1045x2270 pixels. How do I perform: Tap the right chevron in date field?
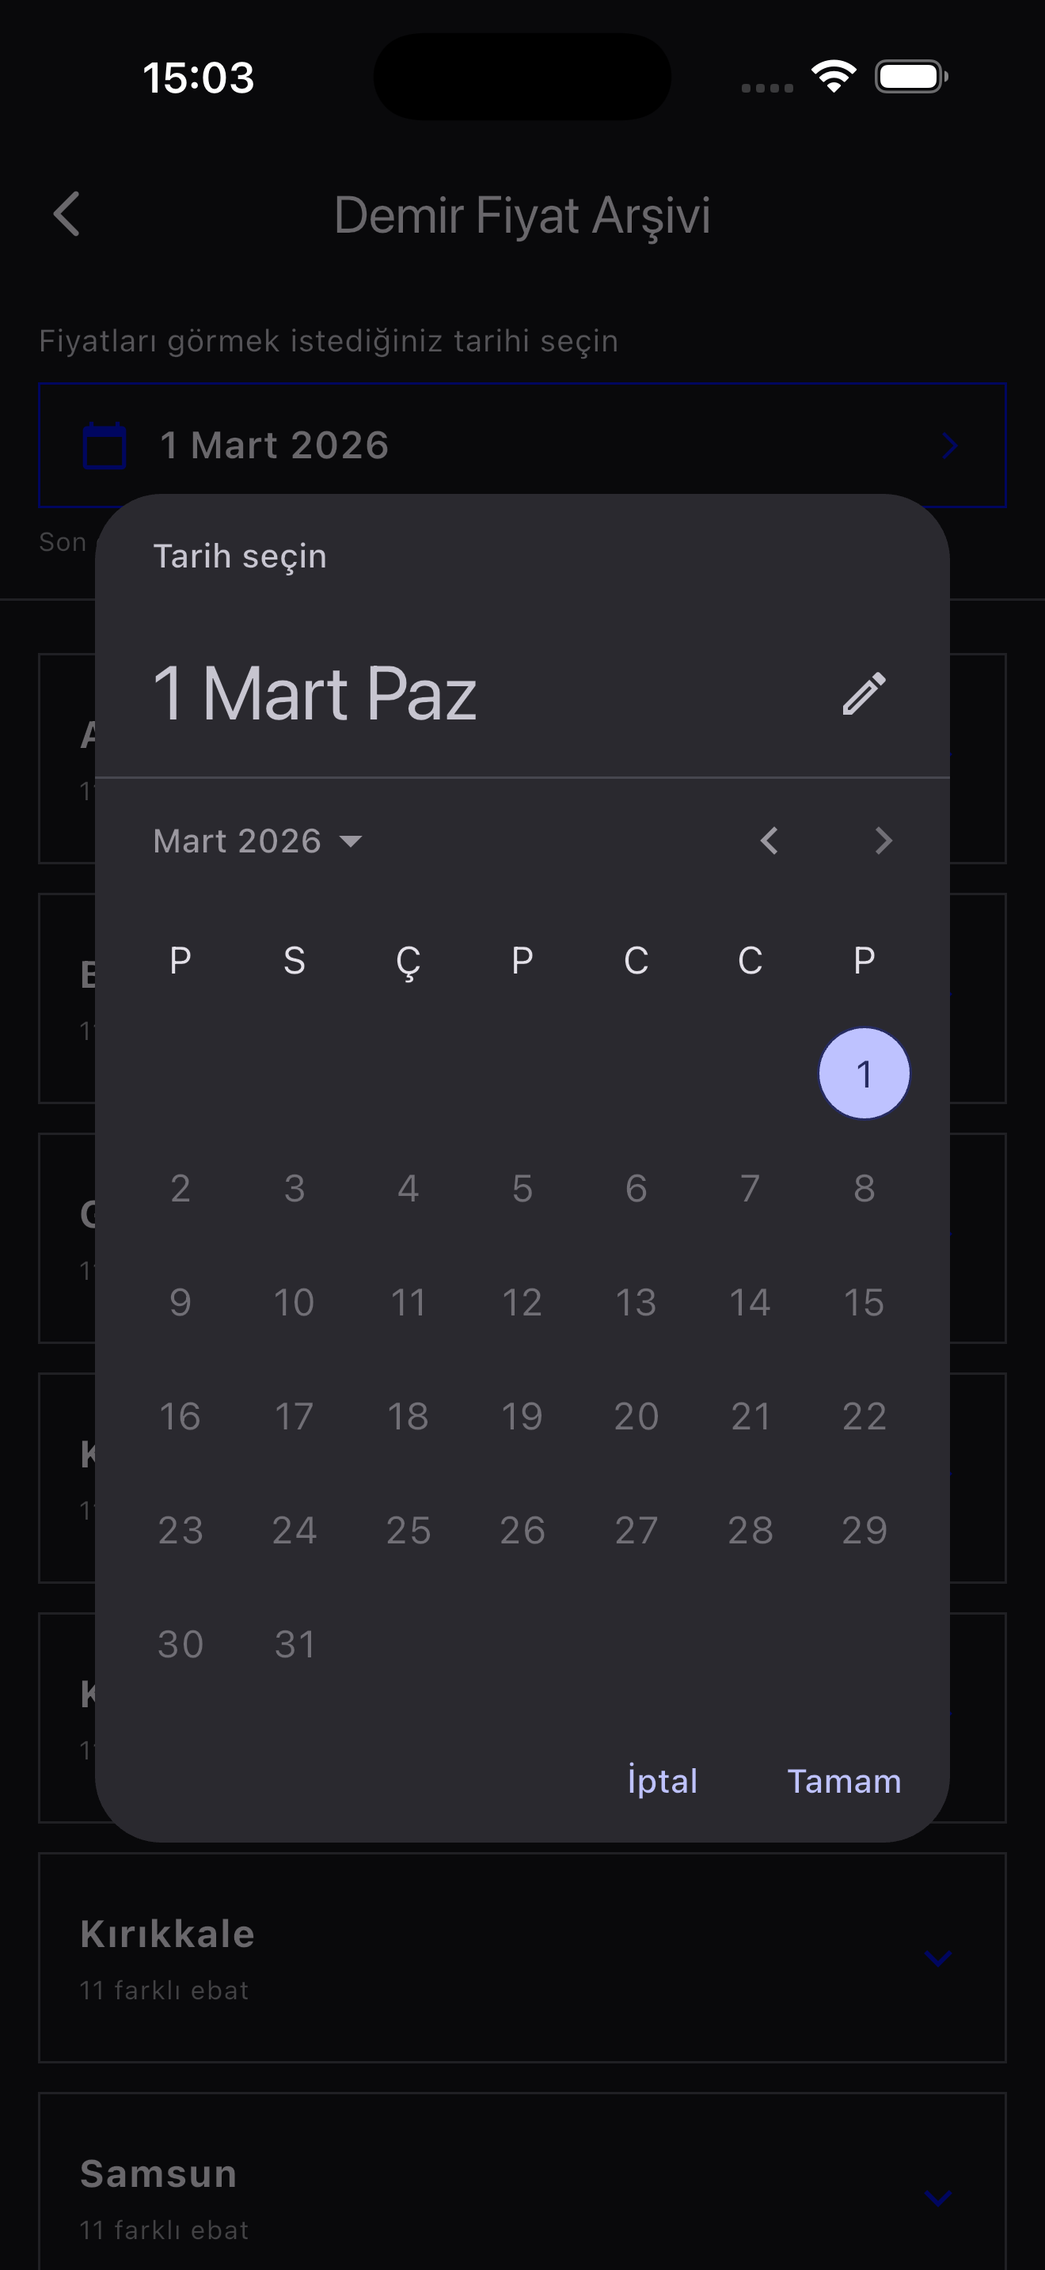pyautogui.click(x=949, y=446)
